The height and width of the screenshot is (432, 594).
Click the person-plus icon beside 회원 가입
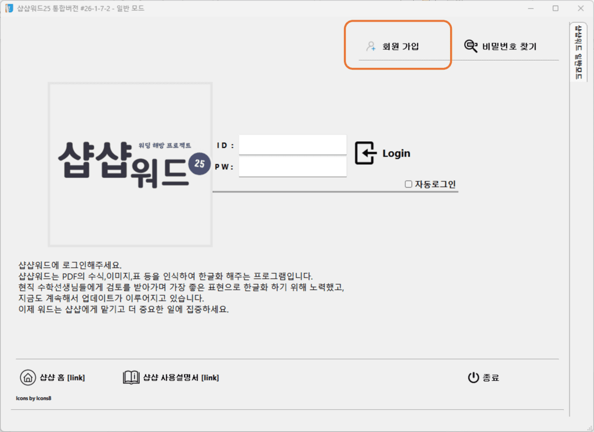(x=370, y=45)
